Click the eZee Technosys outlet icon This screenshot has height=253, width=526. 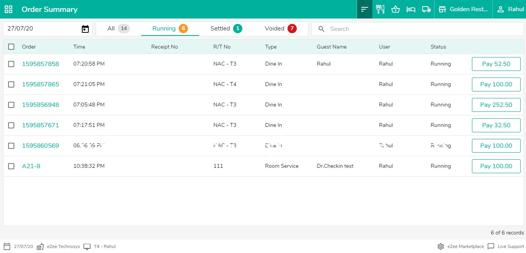[40, 246]
